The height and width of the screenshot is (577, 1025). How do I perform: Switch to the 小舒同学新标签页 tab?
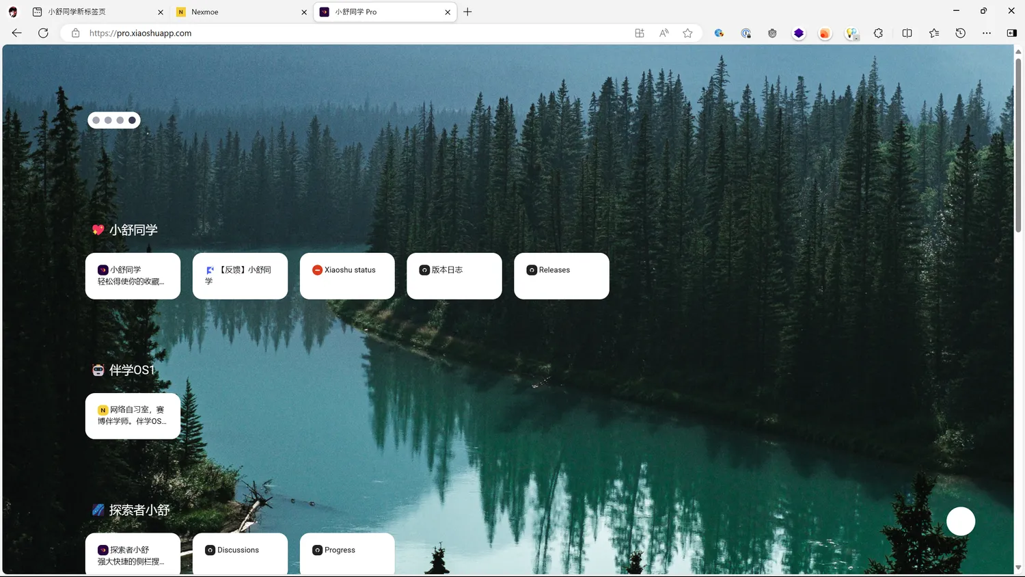coord(96,12)
